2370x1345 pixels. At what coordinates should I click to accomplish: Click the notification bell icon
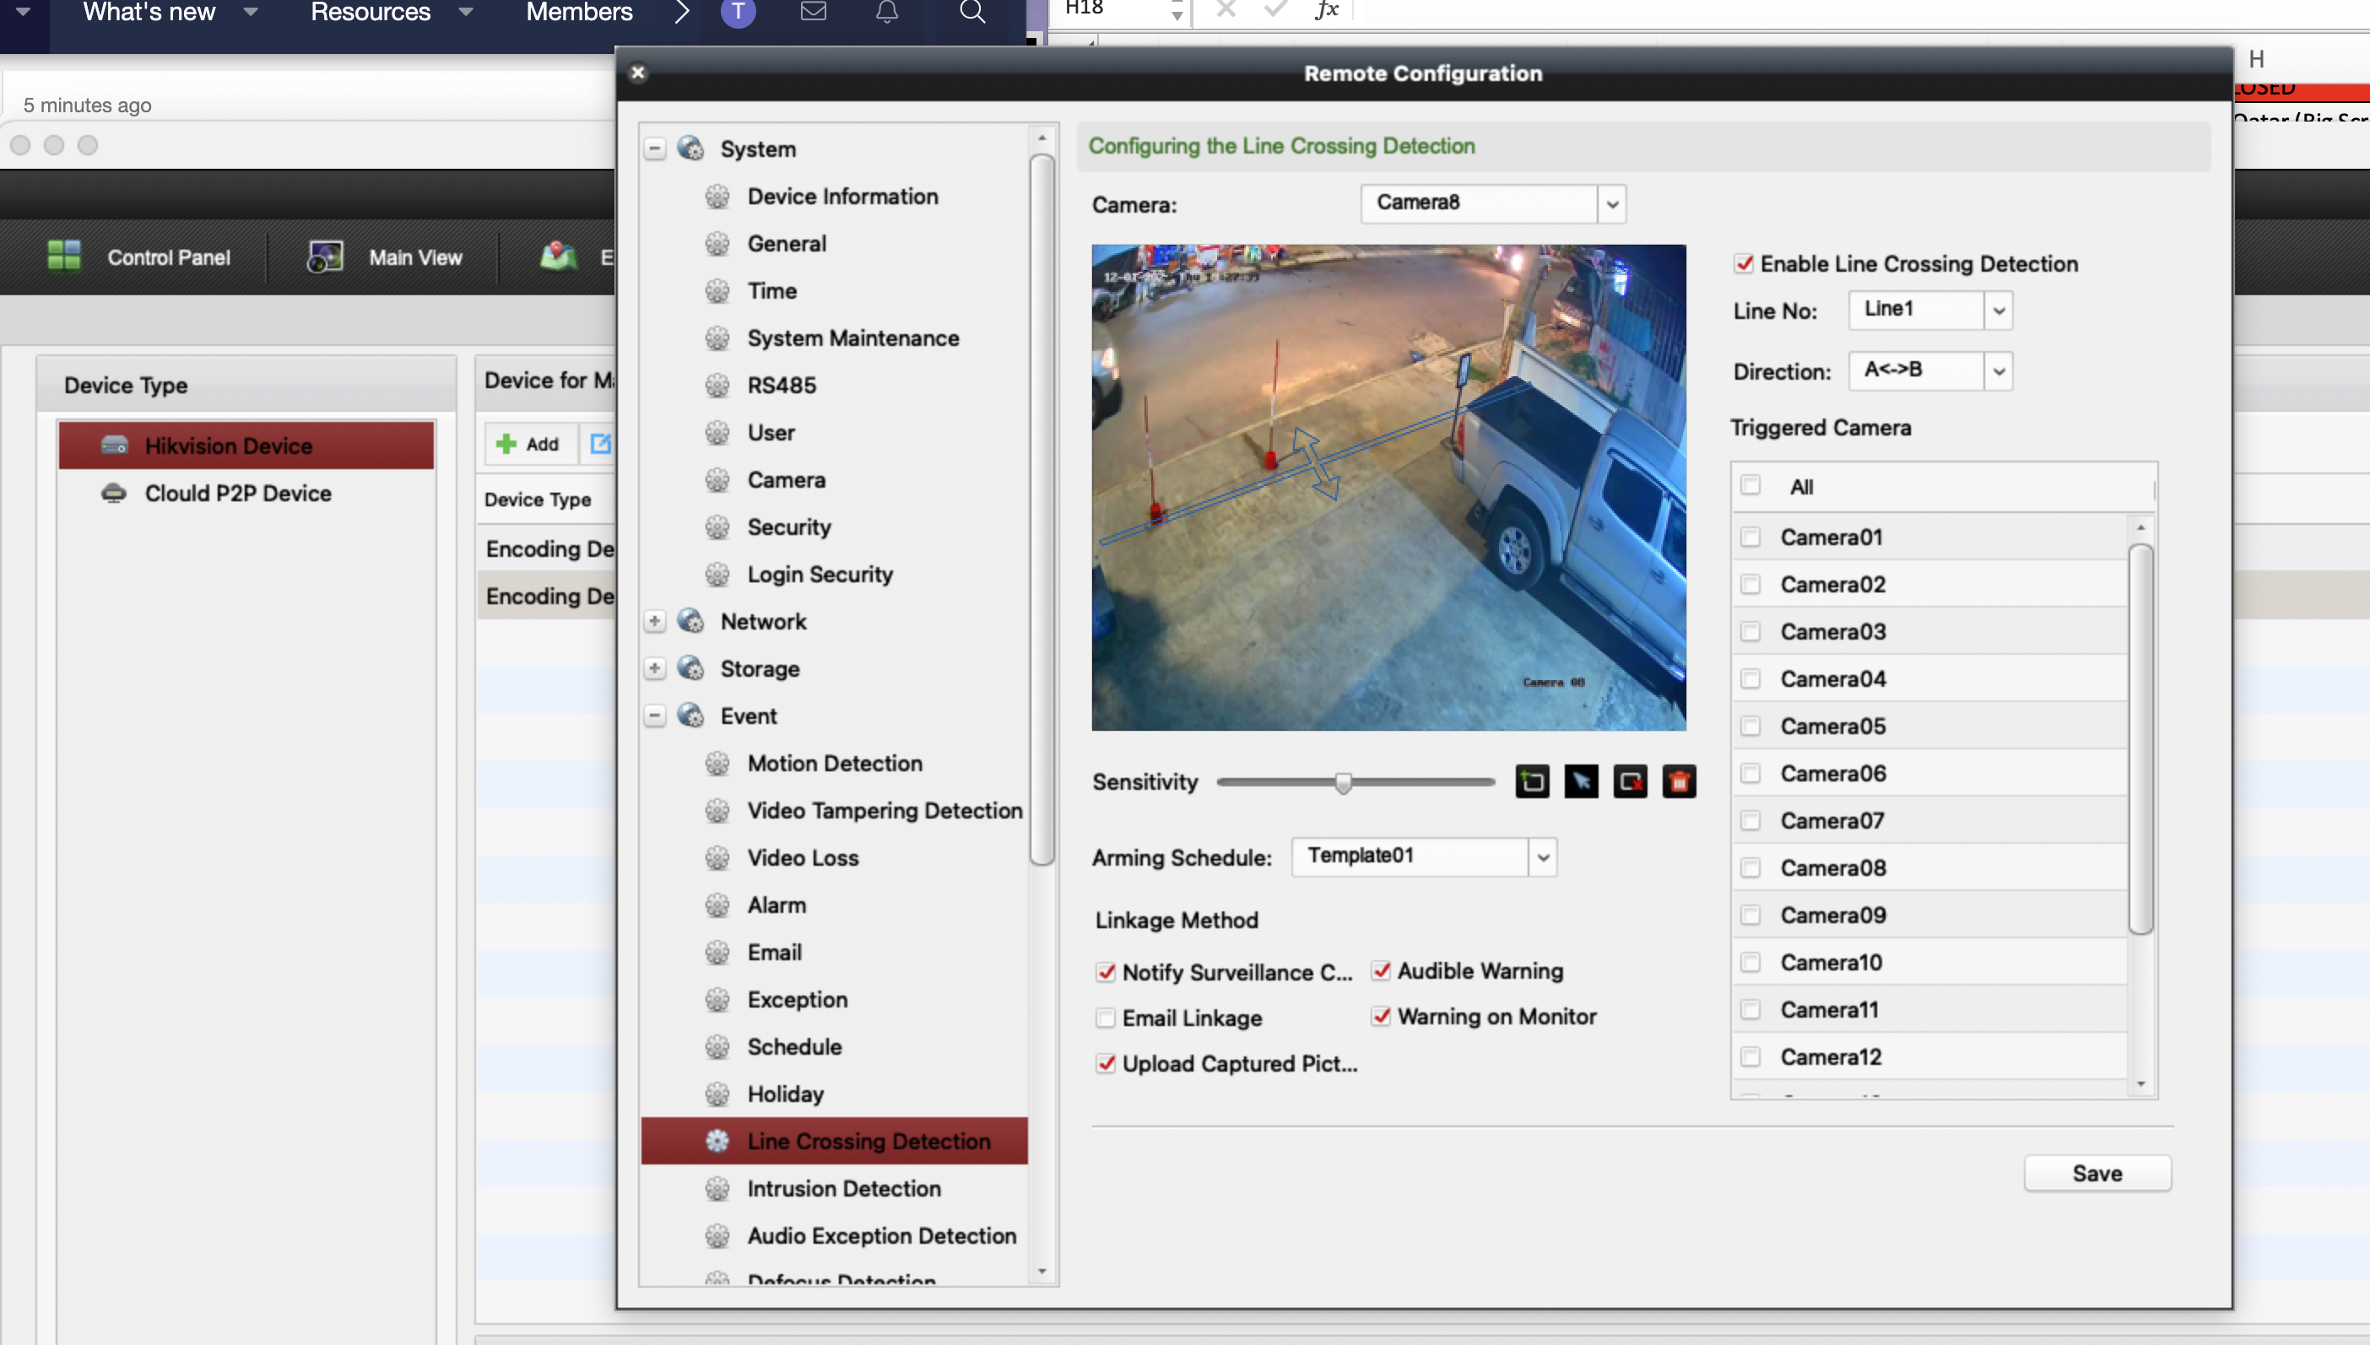[x=887, y=12]
